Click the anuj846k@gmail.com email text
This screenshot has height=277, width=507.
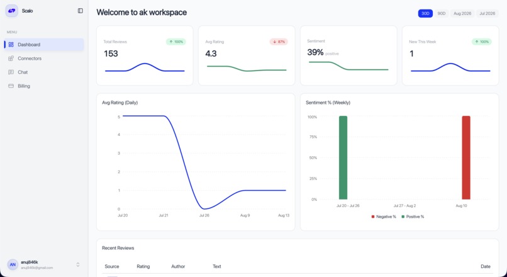click(x=37, y=268)
